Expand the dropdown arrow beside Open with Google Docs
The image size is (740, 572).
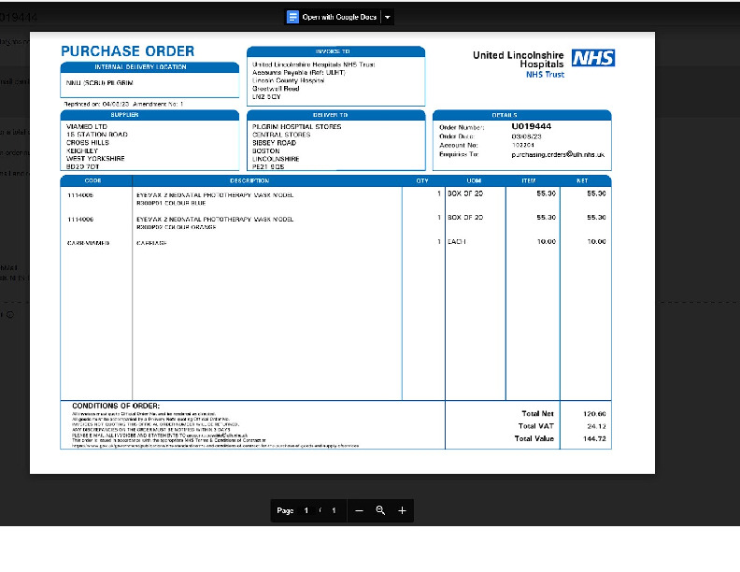(x=388, y=17)
